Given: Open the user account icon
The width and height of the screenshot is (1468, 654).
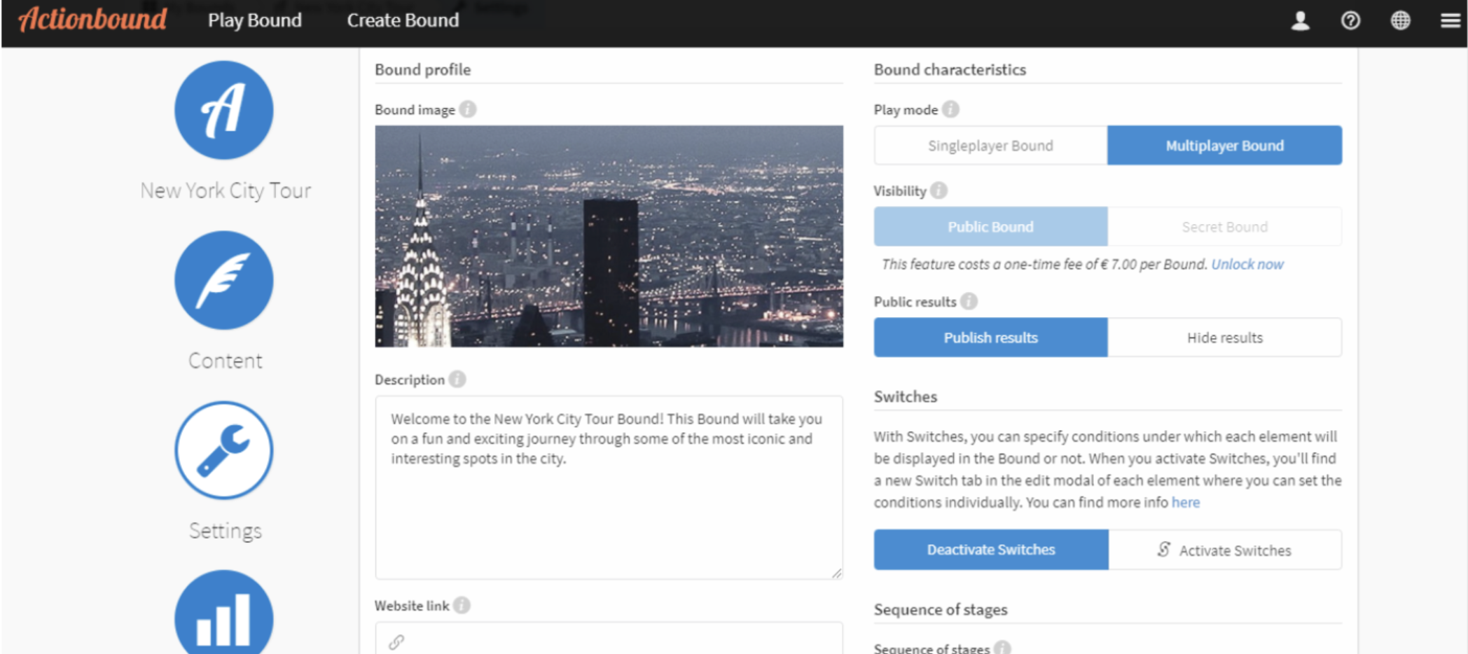Looking at the screenshot, I should coord(1301,20).
